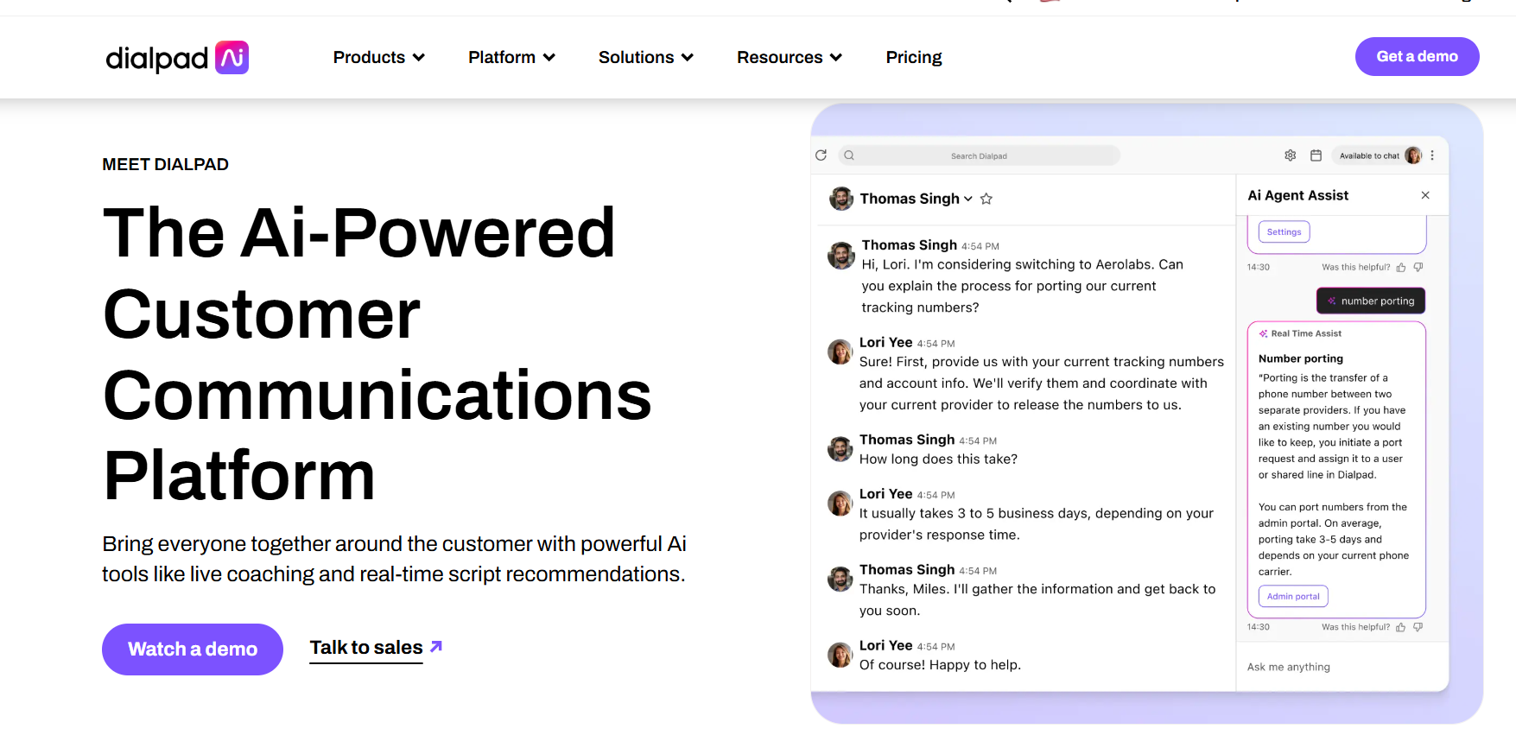Click the Get a demo button
Screen dimensions: 1516x754
[1417, 56]
